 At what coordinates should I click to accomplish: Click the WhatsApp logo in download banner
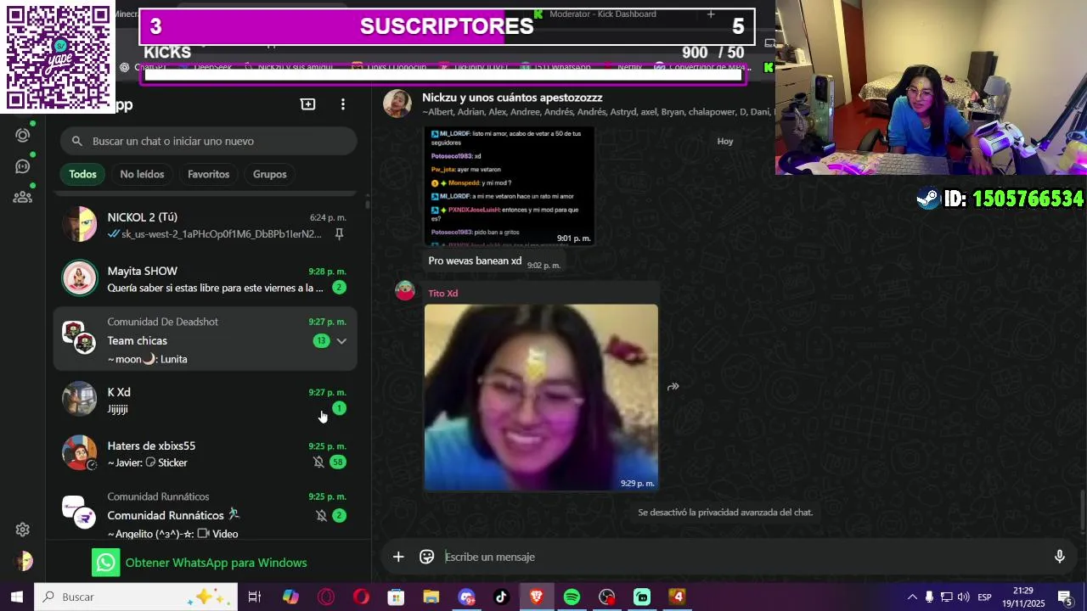(106, 563)
